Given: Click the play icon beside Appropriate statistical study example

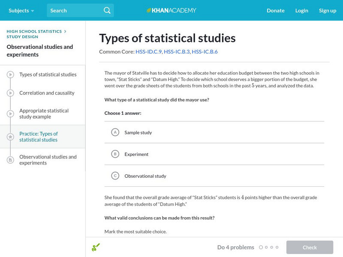Looking at the screenshot, I should (x=10, y=114).
